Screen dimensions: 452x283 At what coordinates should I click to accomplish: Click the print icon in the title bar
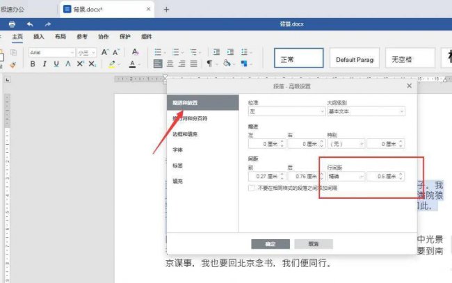pos(12,24)
